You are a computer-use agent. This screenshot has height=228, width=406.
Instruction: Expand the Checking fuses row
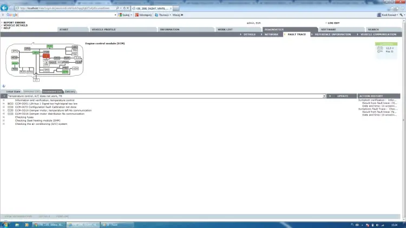click(4, 117)
